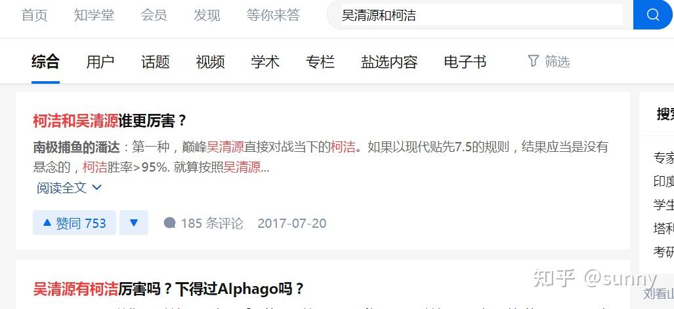
Task: Open the 185 条评论 comment bubble
Action: (203, 223)
